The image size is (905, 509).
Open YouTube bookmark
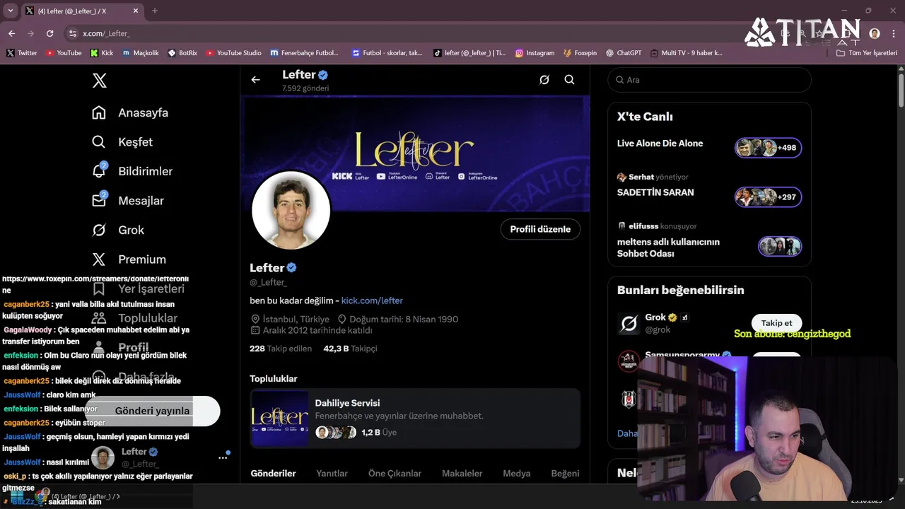pos(64,53)
